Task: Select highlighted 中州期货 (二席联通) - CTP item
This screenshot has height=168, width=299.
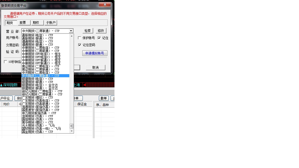Action: tap(45, 76)
